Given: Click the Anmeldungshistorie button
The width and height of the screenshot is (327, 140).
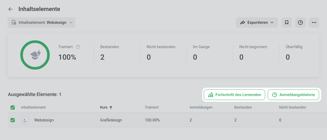Looking at the screenshot, I should tap(293, 95).
